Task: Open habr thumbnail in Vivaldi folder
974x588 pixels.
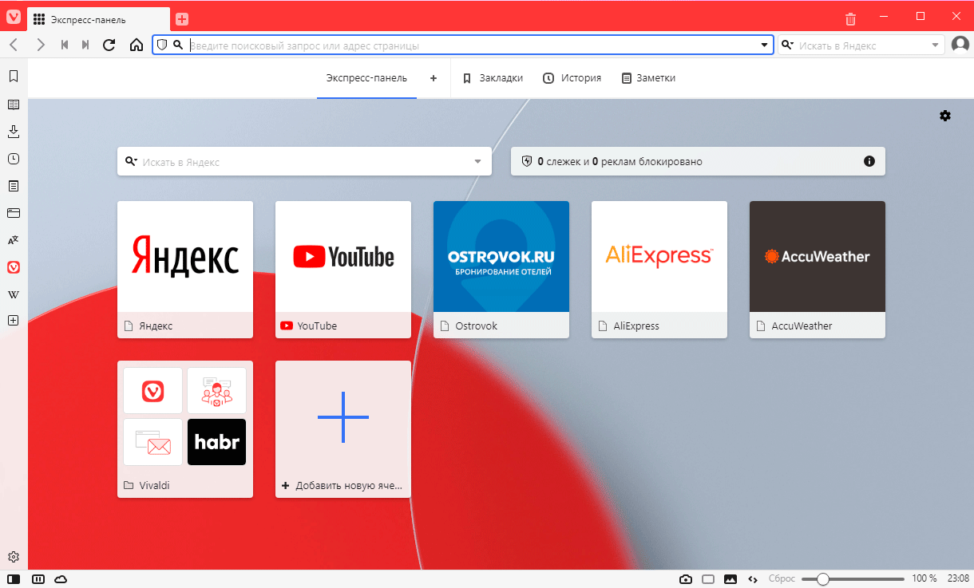Action: [x=216, y=442]
